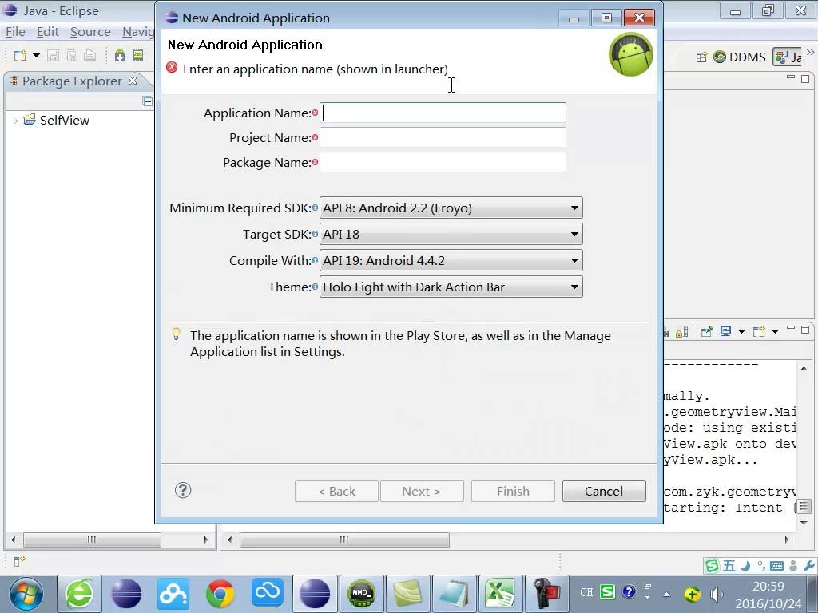Screen dimensions: 818x613
Task: Click the Pin Console icon
Action: point(707,331)
